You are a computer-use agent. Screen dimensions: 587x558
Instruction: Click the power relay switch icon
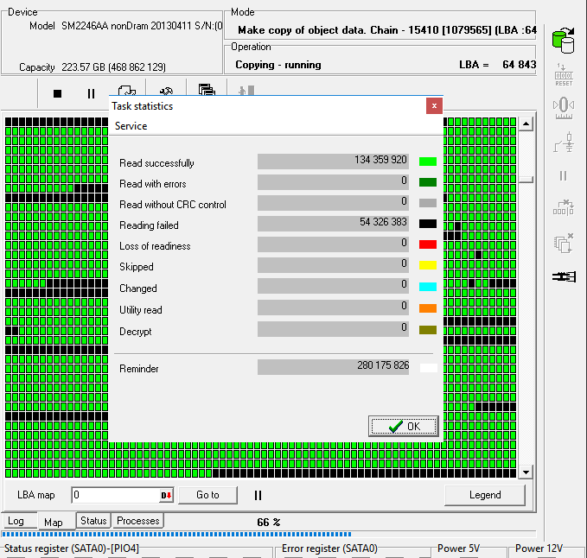(x=563, y=141)
